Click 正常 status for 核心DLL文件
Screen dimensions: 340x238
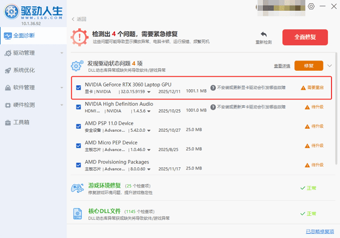(x=308, y=214)
